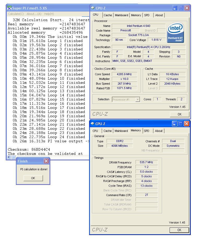Click the L1 Data value 16 KBytes
Screen dimensions: 197x240
[x=173, y=74]
